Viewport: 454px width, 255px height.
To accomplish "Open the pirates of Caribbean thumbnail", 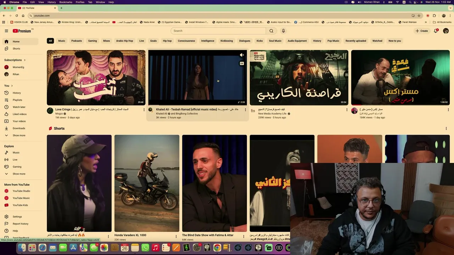I will tap(299, 78).
